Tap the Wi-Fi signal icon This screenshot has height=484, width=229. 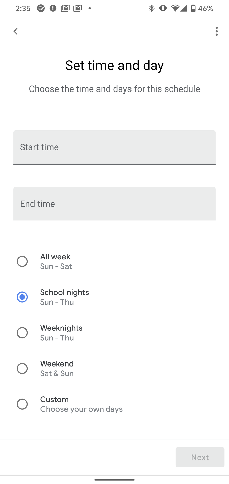pyautogui.click(x=175, y=8)
